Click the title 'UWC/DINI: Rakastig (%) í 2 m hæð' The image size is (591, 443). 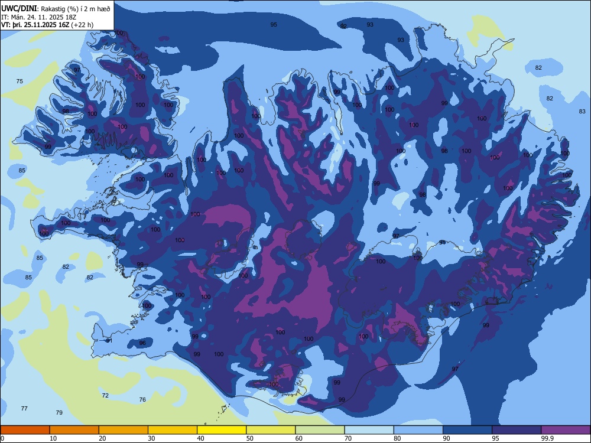pos(56,9)
